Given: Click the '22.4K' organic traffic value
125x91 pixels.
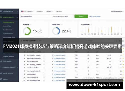Looking at the screenshot, I should [x=66, y=31].
